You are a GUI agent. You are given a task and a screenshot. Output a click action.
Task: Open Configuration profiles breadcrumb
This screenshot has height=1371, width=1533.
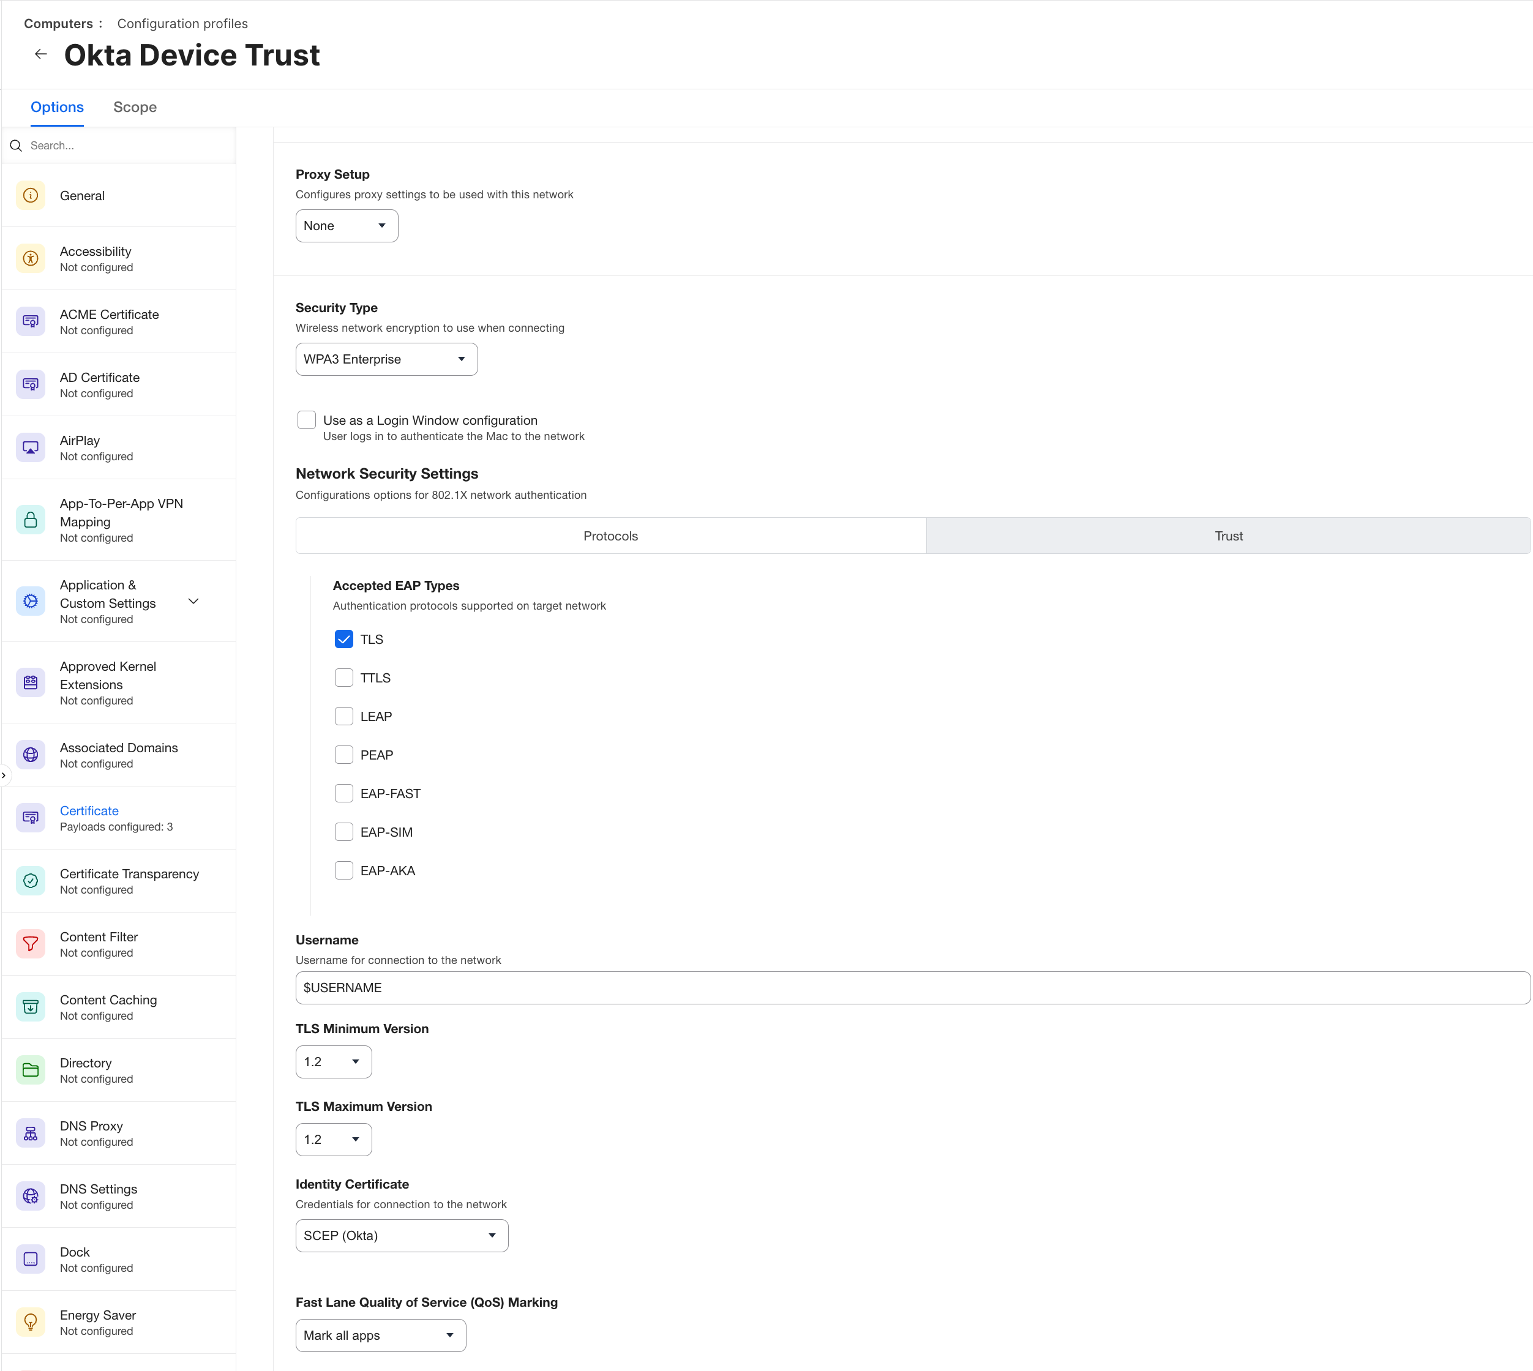click(182, 23)
